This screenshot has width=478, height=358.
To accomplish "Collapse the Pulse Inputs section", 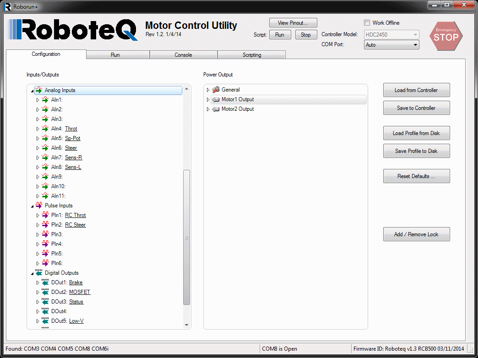I will [x=32, y=206].
